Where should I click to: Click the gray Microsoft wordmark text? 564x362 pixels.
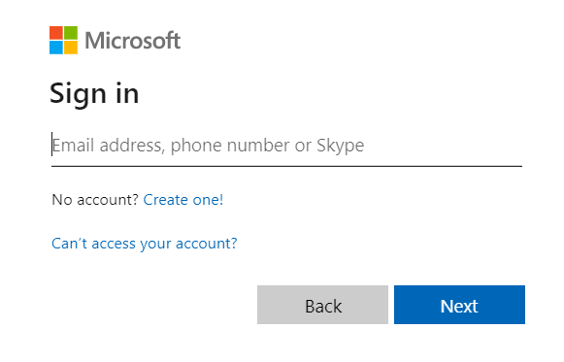click(132, 40)
